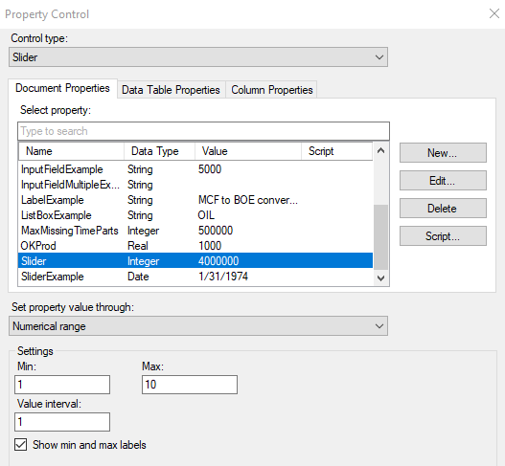The width and height of the screenshot is (505, 466).
Task: Select the OKProd property row
Action: click(195, 246)
